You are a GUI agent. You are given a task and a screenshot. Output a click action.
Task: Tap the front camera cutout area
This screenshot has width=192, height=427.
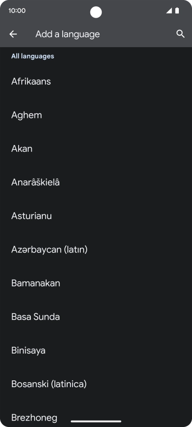click(x=96, y=12)
